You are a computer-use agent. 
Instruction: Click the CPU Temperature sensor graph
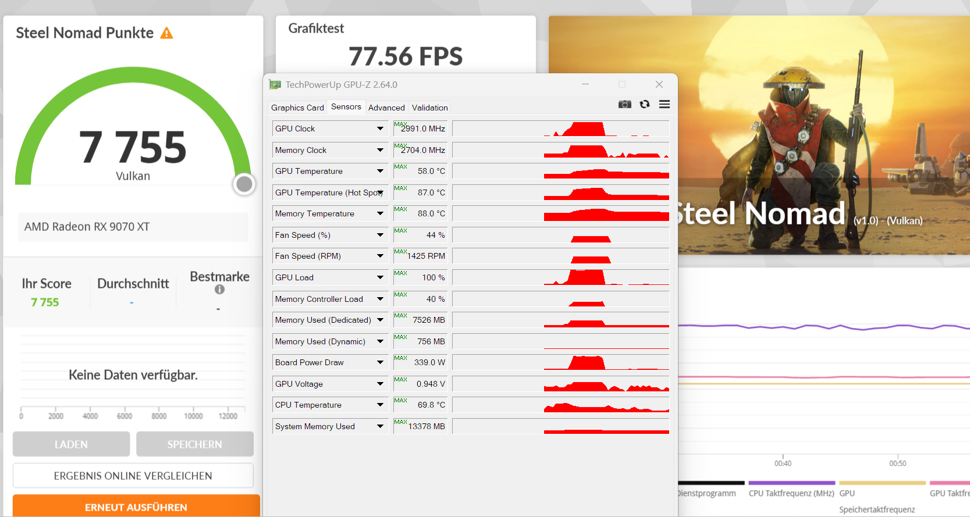[561, 405]
